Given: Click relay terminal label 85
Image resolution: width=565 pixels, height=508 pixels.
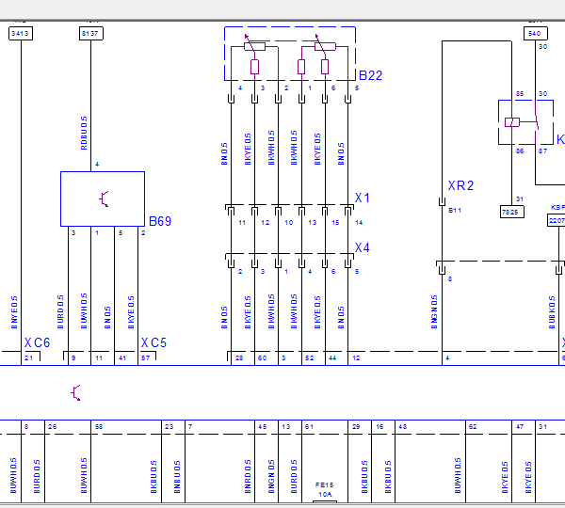Looking at the screenshot, I should tap(520, 94).
